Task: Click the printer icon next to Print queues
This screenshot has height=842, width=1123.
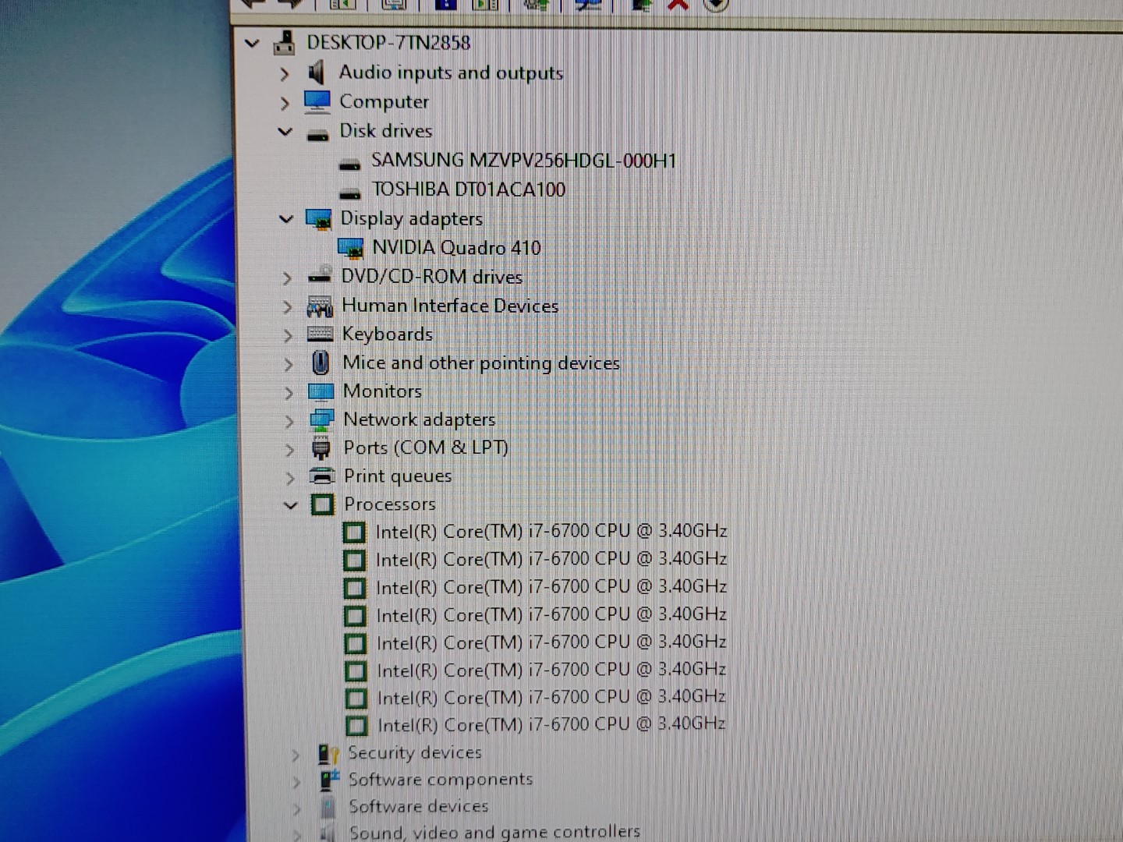Action: coord(322,476)
